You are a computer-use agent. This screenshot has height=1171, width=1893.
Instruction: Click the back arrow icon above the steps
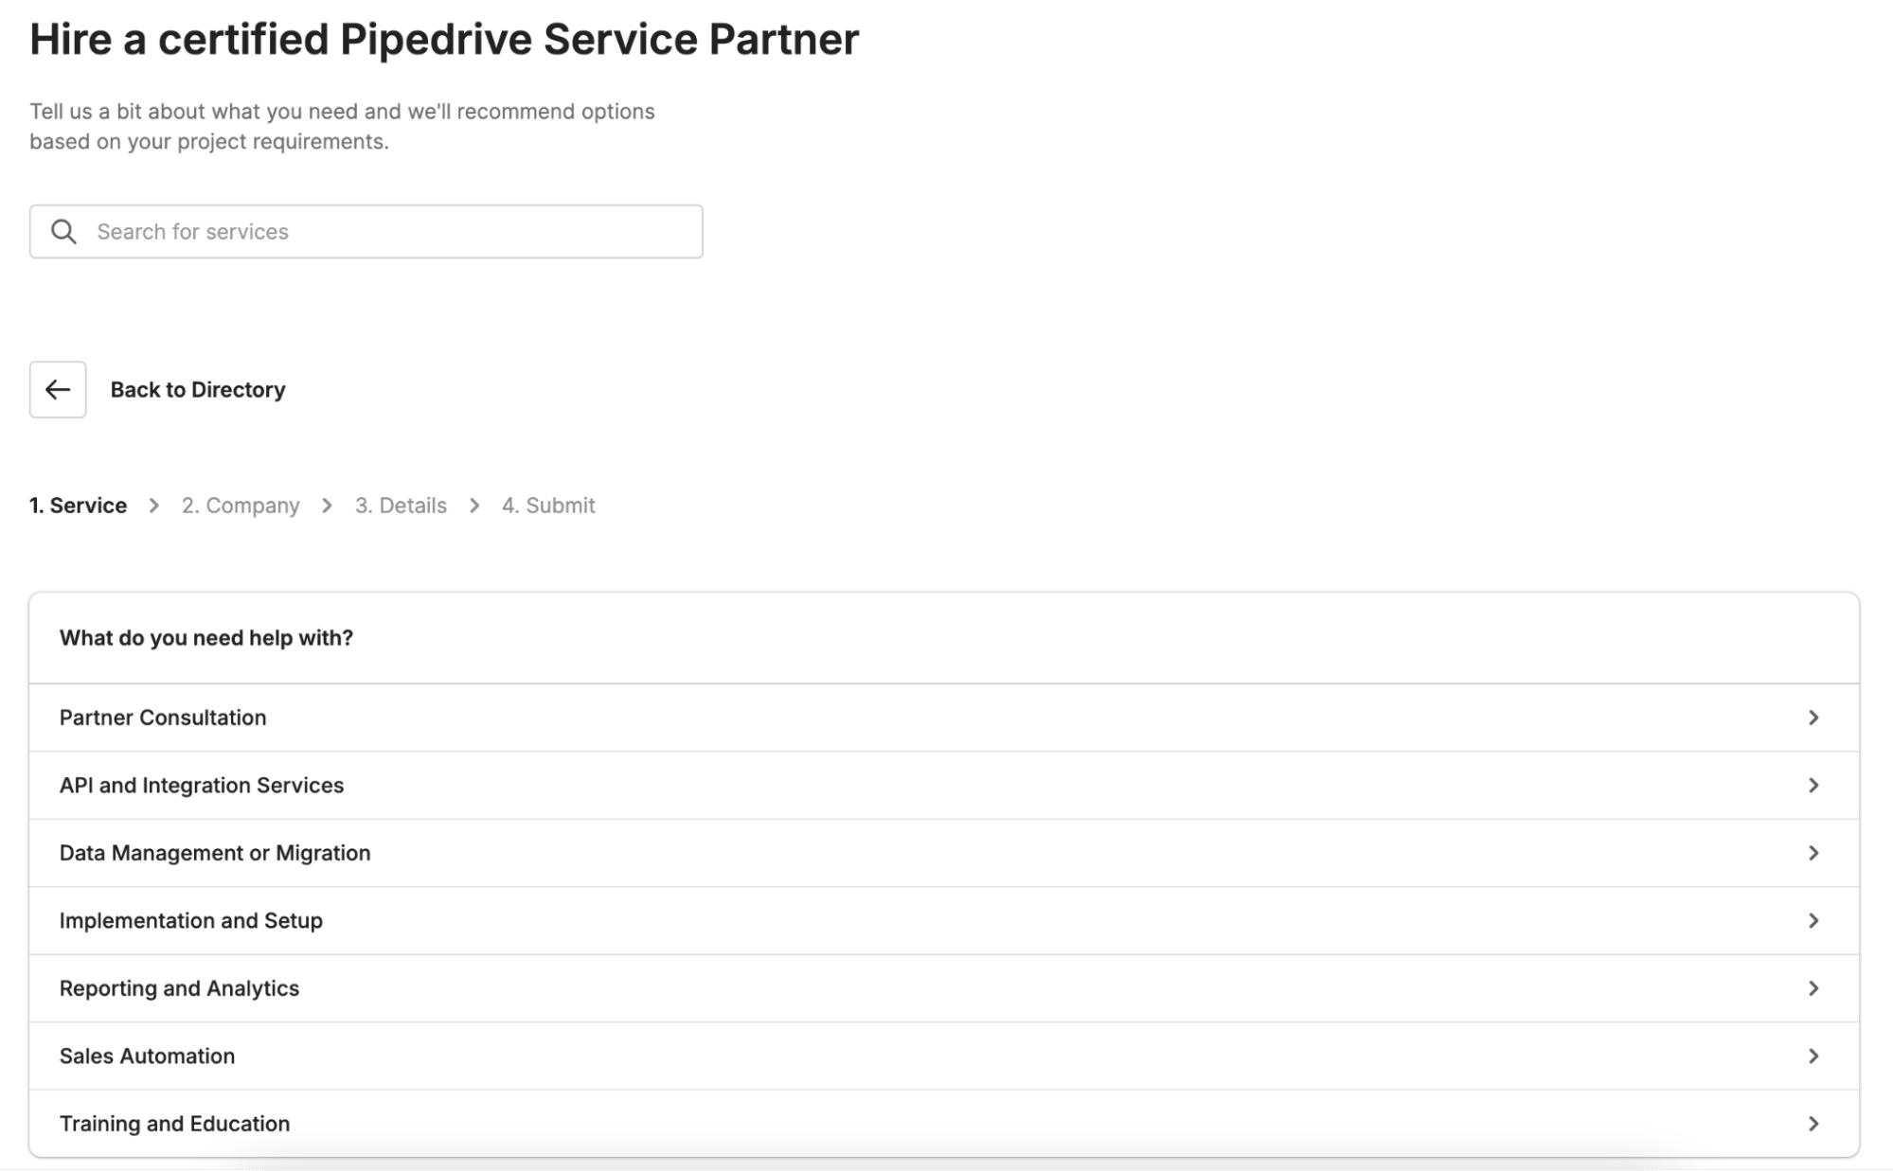pos(57,388)
